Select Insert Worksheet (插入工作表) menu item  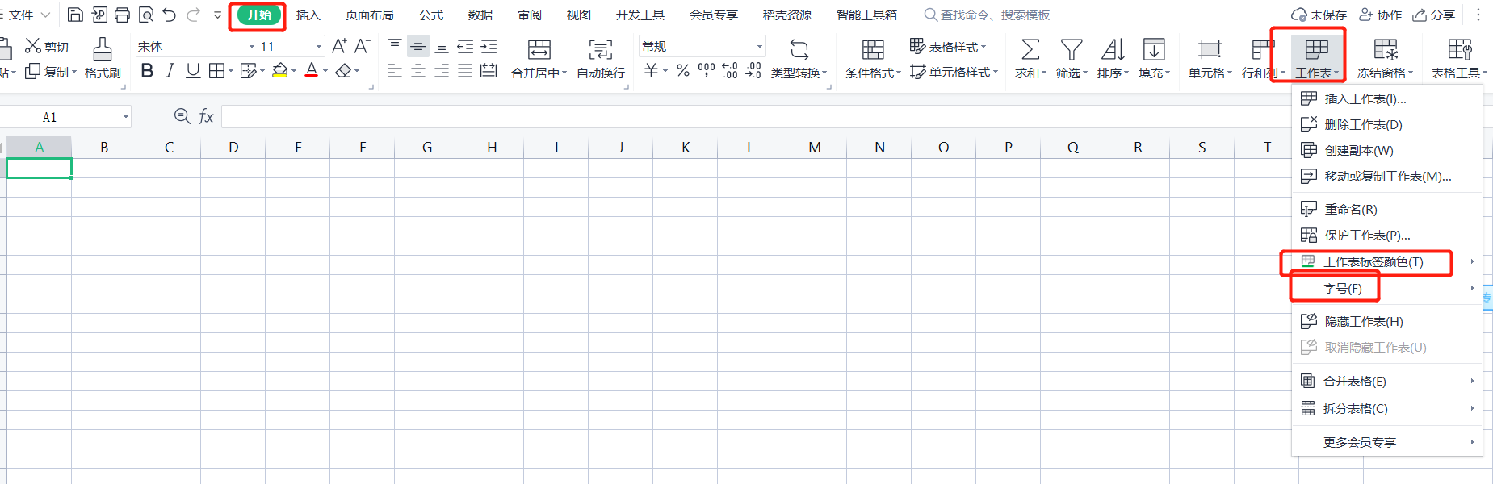(x=1387, y=98)
